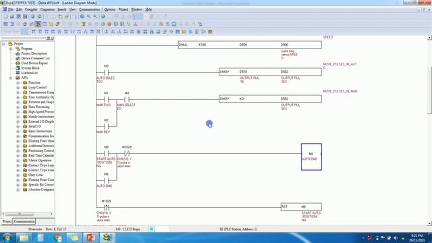Collapse the APIs node in tree

click(11, 78)
